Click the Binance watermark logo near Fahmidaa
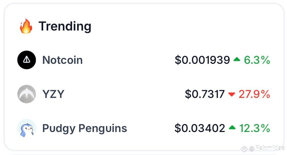 point(244,148)
